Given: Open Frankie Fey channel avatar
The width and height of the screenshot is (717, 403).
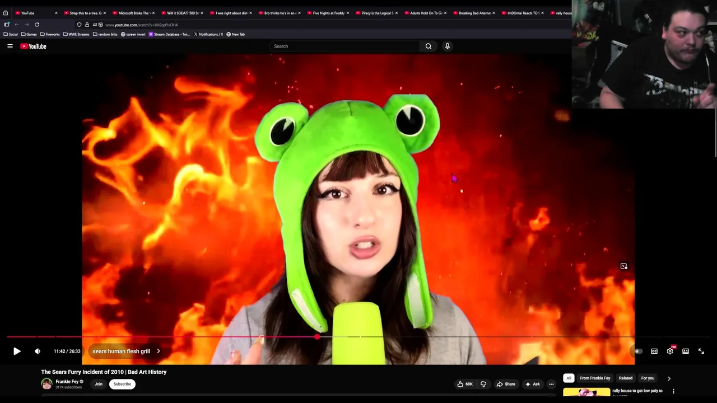Looking at the screenshot, I should [x=46, y=384].
